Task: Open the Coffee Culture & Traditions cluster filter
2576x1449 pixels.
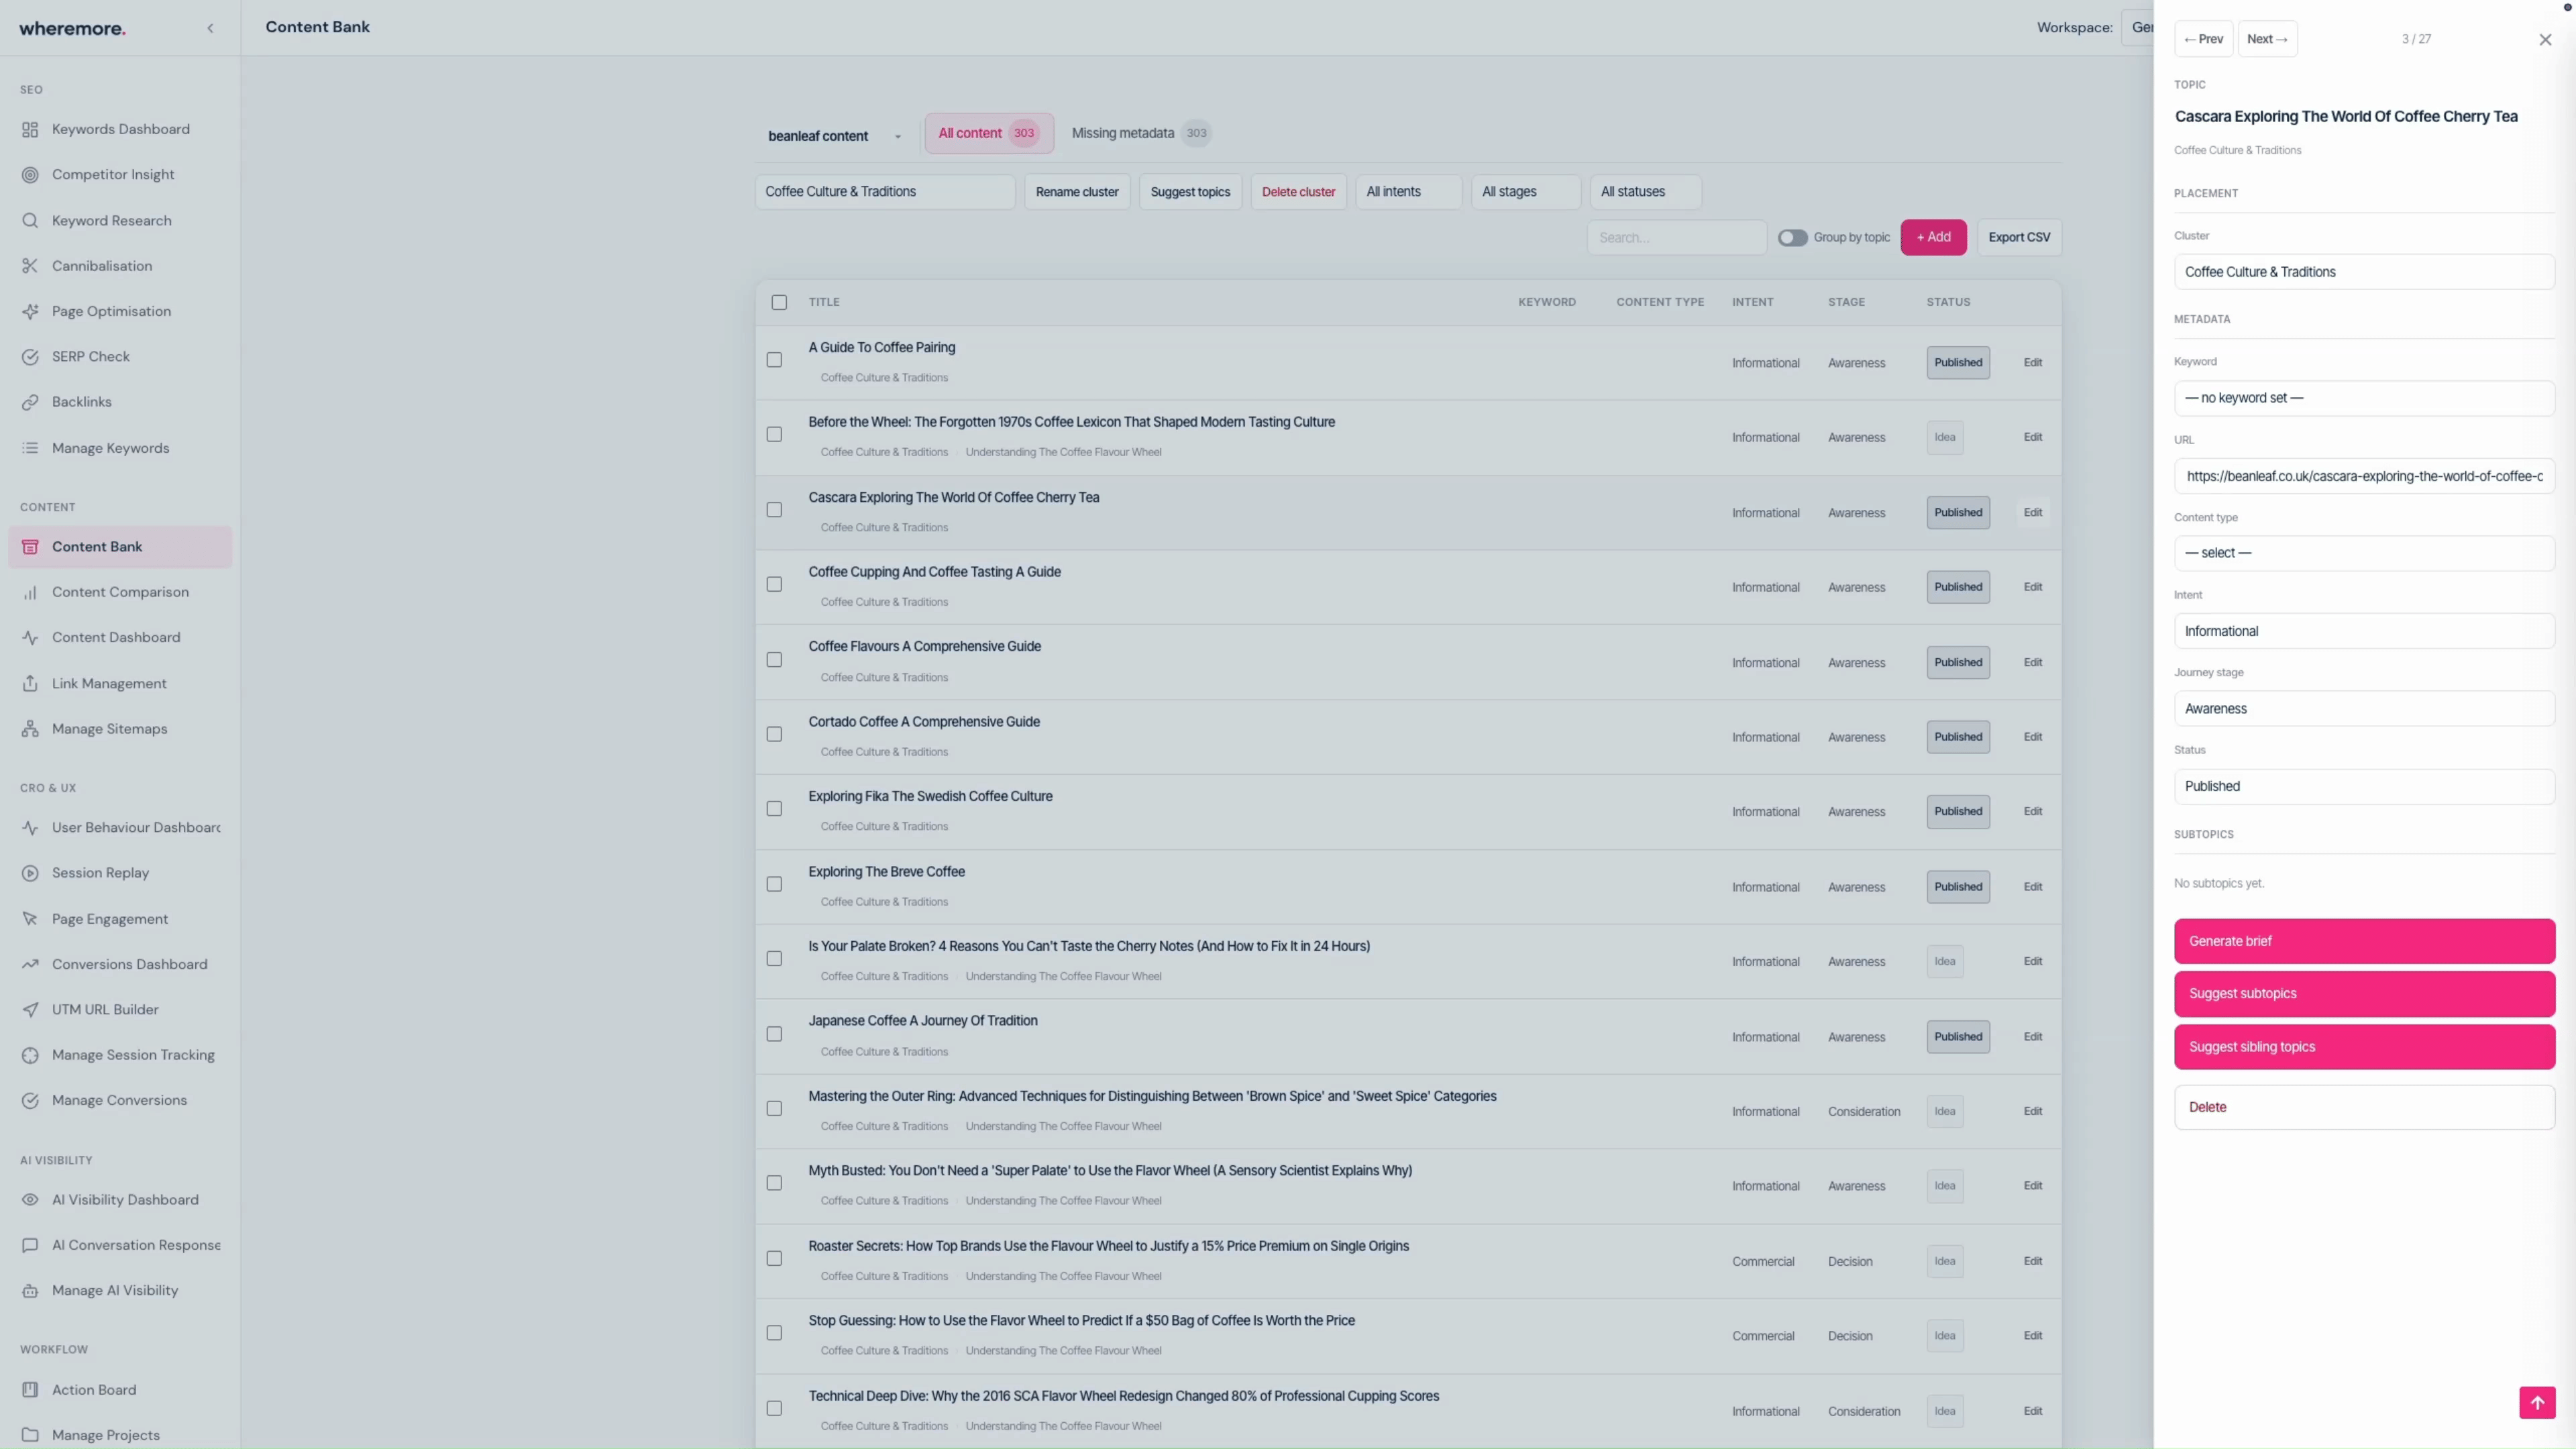Action: coord(885,191)
